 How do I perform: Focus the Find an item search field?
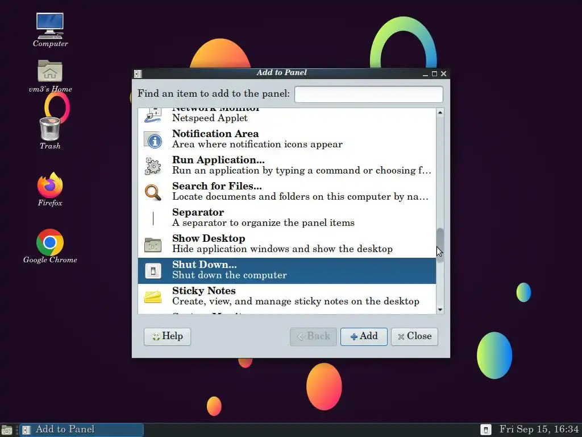pyautogui.click(x=368, y=94)
